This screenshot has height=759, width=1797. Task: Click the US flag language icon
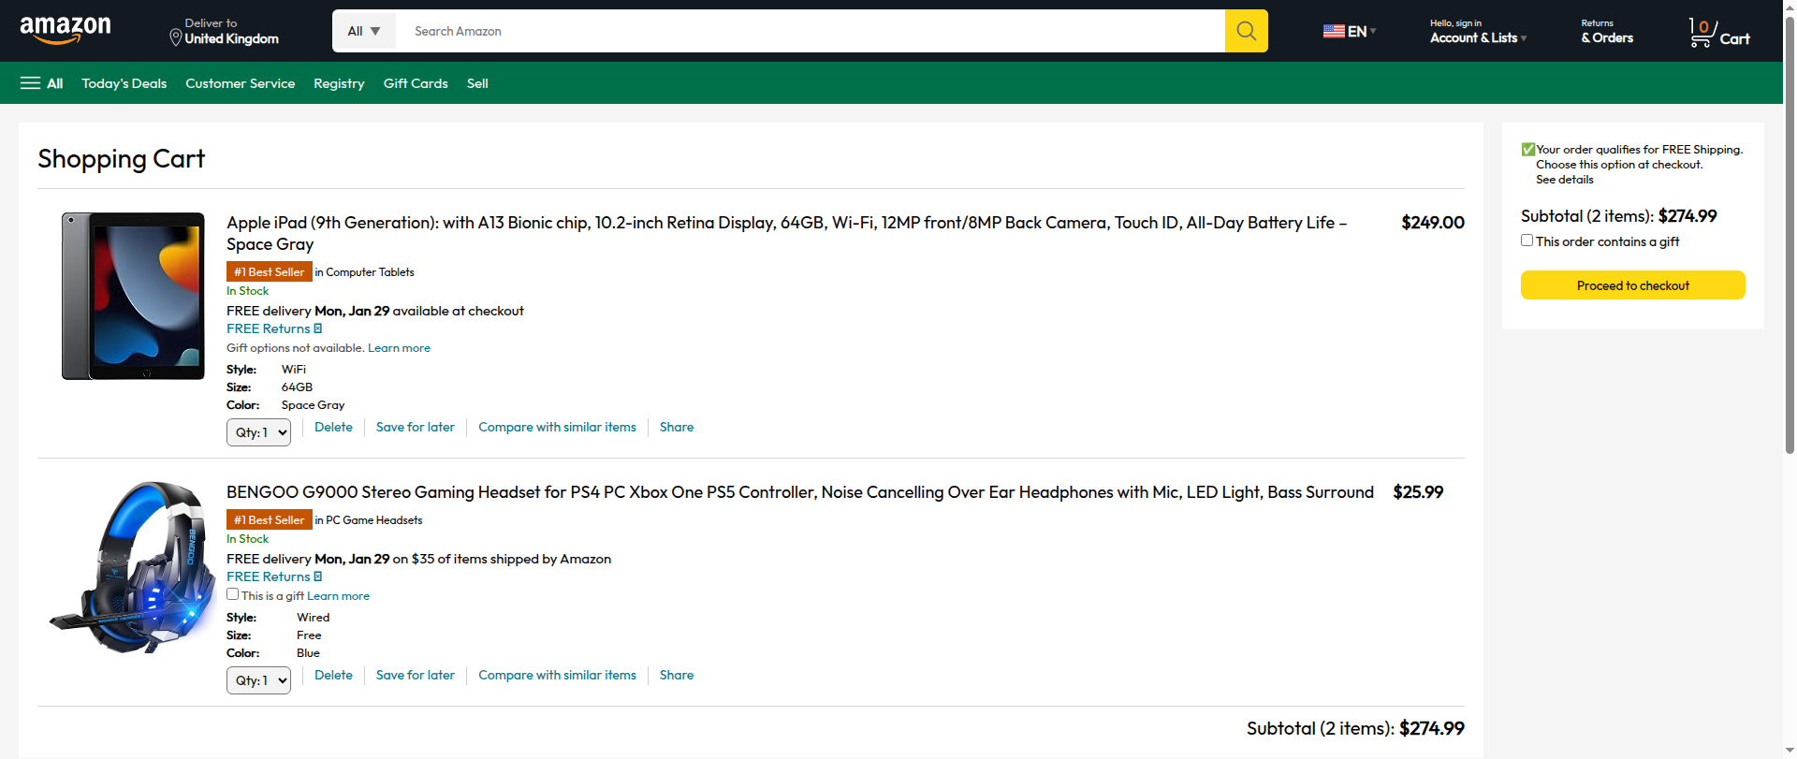click(x=1334, y=31)
